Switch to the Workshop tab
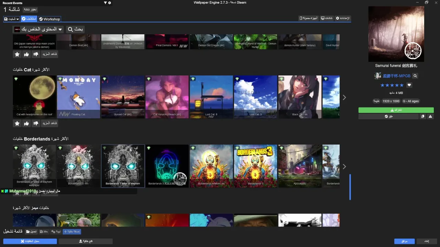The height and width of the screenshot is (247, 440). coord(49,19)
